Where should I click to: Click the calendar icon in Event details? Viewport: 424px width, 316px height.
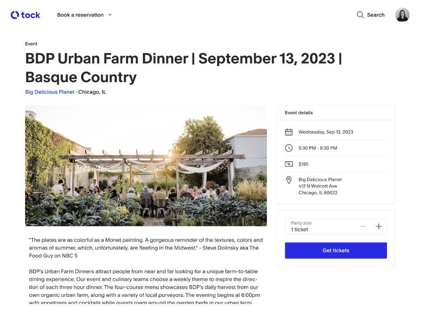point(289,132)
